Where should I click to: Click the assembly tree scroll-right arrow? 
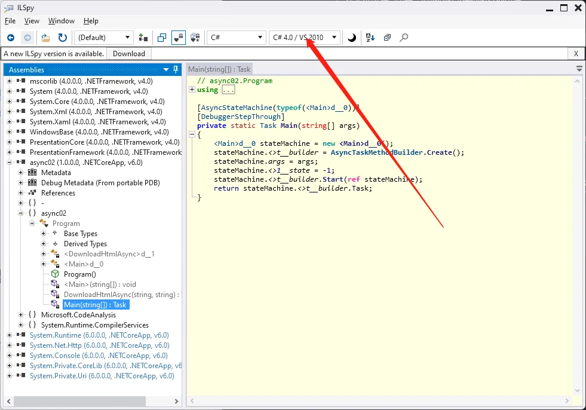click(176, 401)
